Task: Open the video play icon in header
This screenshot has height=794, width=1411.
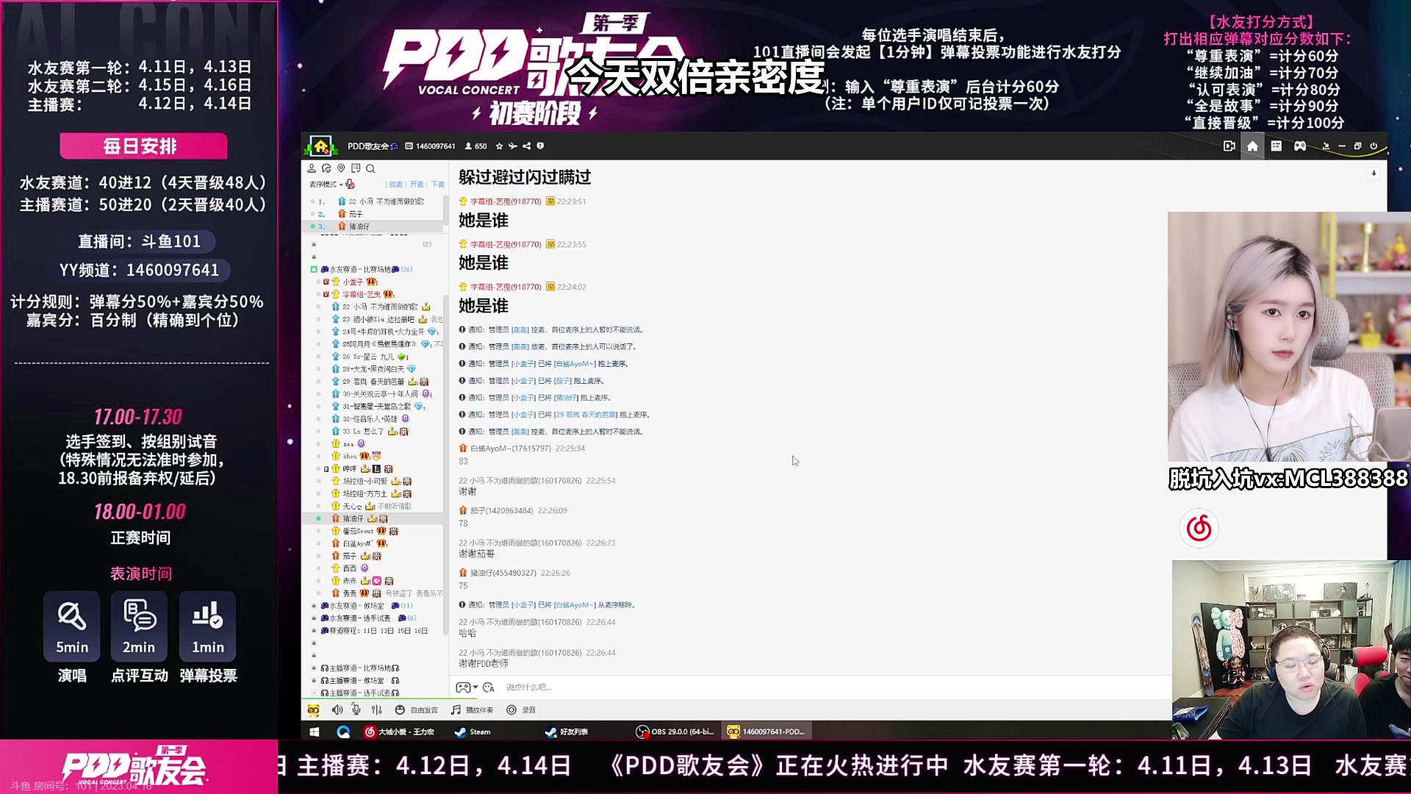Action: tap(1229, 146)
